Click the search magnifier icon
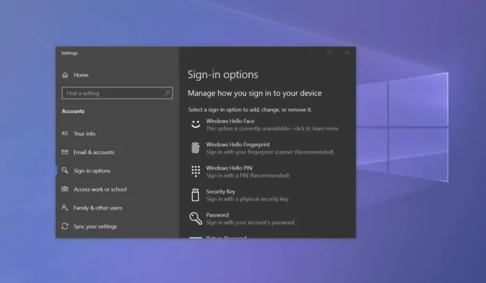 168,93
